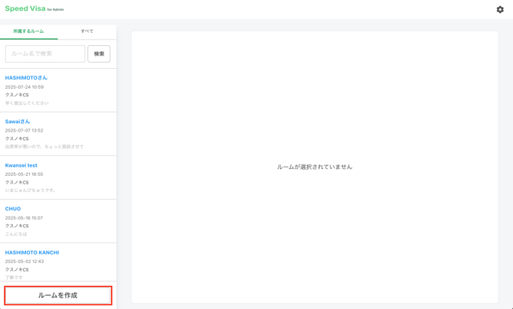513x309 pixels.
Task: Open the CHUO room
Action: click(x=13, y=209)
